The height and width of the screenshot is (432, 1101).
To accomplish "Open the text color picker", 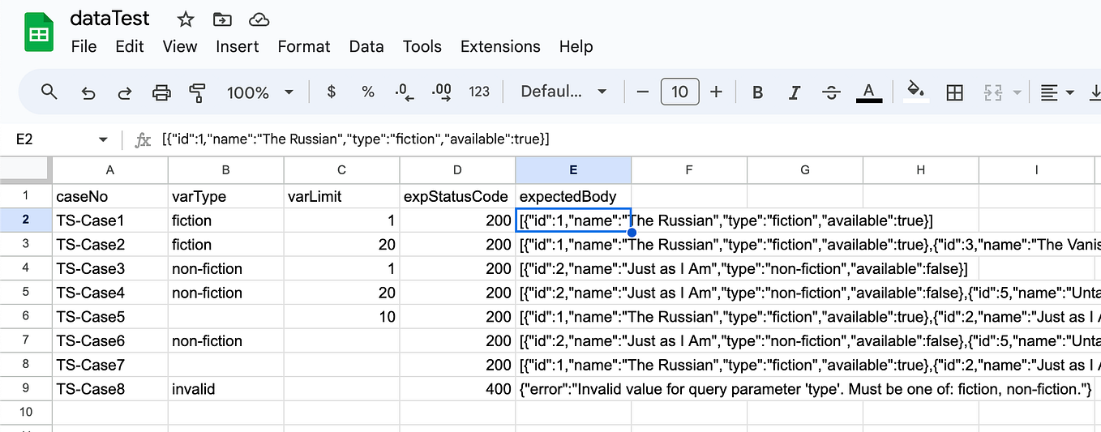I will [x=869, y=92].
